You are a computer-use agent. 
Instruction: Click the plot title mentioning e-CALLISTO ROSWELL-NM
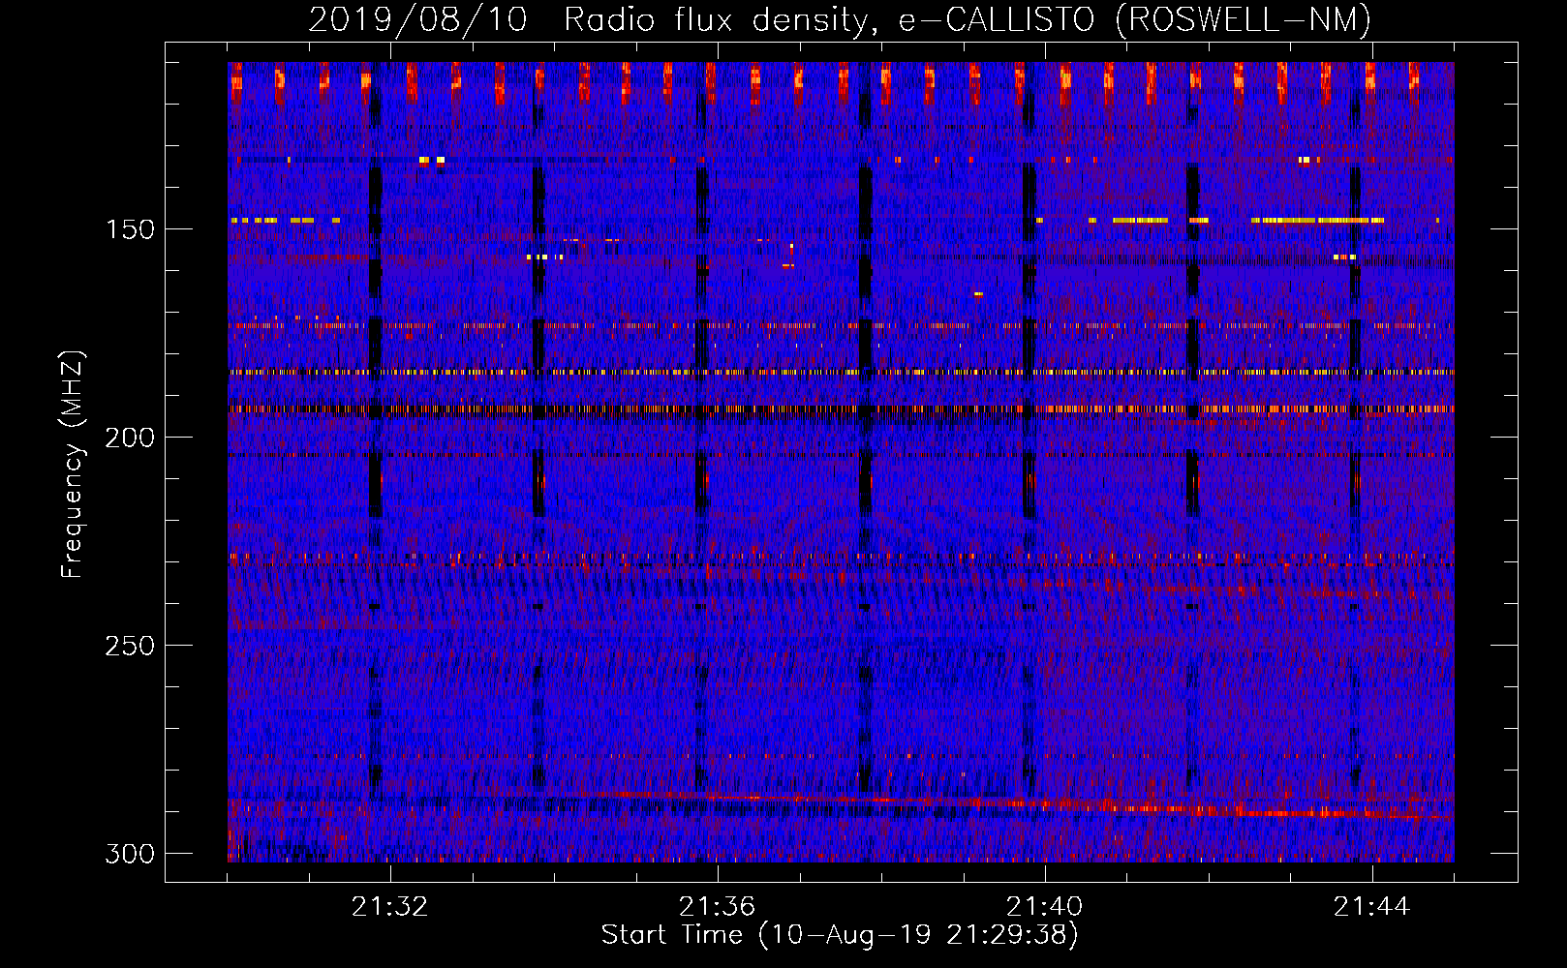point(840,19)
